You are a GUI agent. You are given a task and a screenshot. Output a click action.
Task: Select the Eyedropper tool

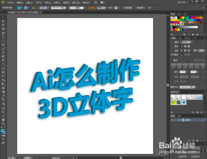pyautogui.click(x=3, y=96)
